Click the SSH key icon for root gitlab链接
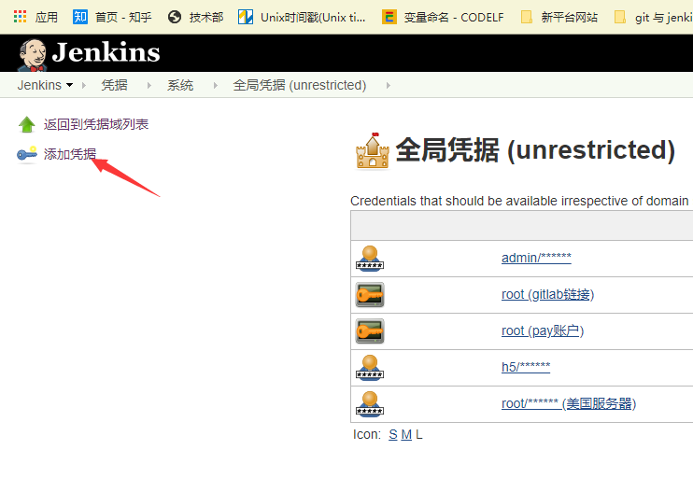 click(x=370, y=295)
